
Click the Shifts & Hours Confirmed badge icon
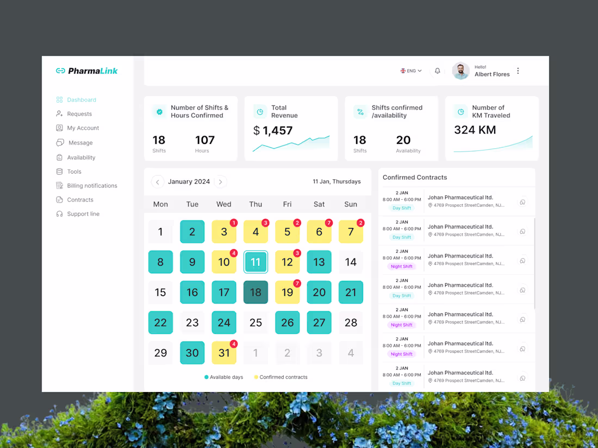point(159,112)
